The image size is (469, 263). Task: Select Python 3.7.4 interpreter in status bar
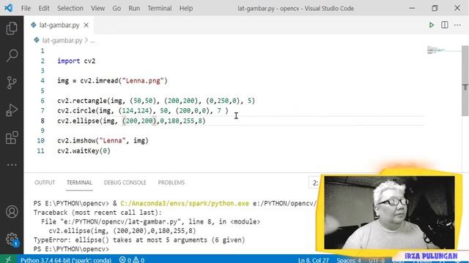pos(66,260)
